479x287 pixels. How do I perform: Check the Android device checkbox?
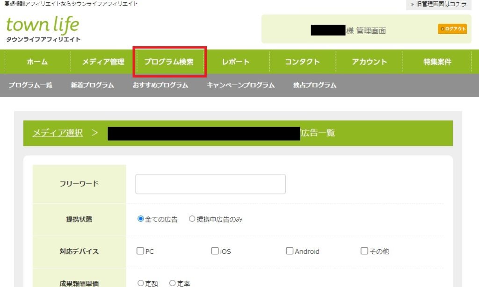[289, 251]
